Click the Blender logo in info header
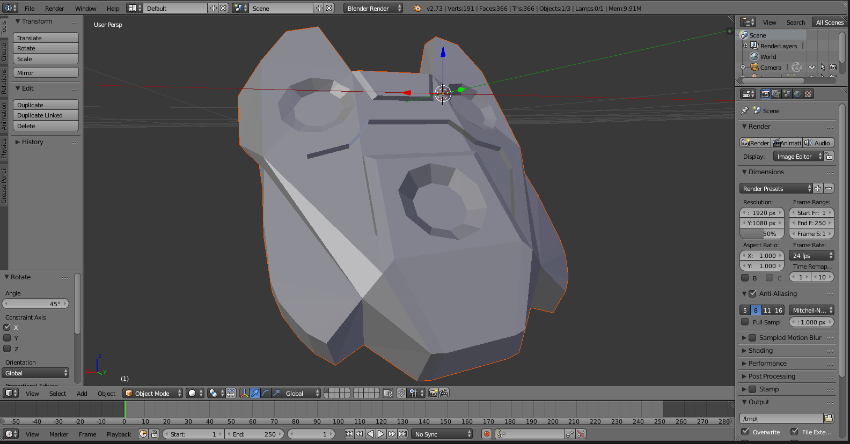 click(417, 8)
